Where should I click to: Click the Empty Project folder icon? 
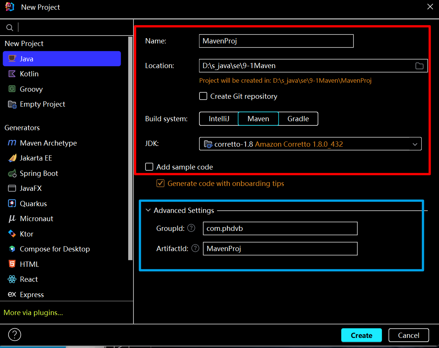click(12, 104)
